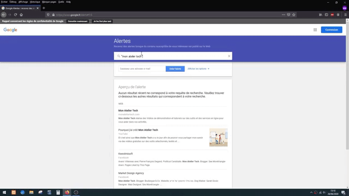Viewport: 349px width, 196px height.
Task: Click the YouTube result thumbnail image
Action: (218, 138)
